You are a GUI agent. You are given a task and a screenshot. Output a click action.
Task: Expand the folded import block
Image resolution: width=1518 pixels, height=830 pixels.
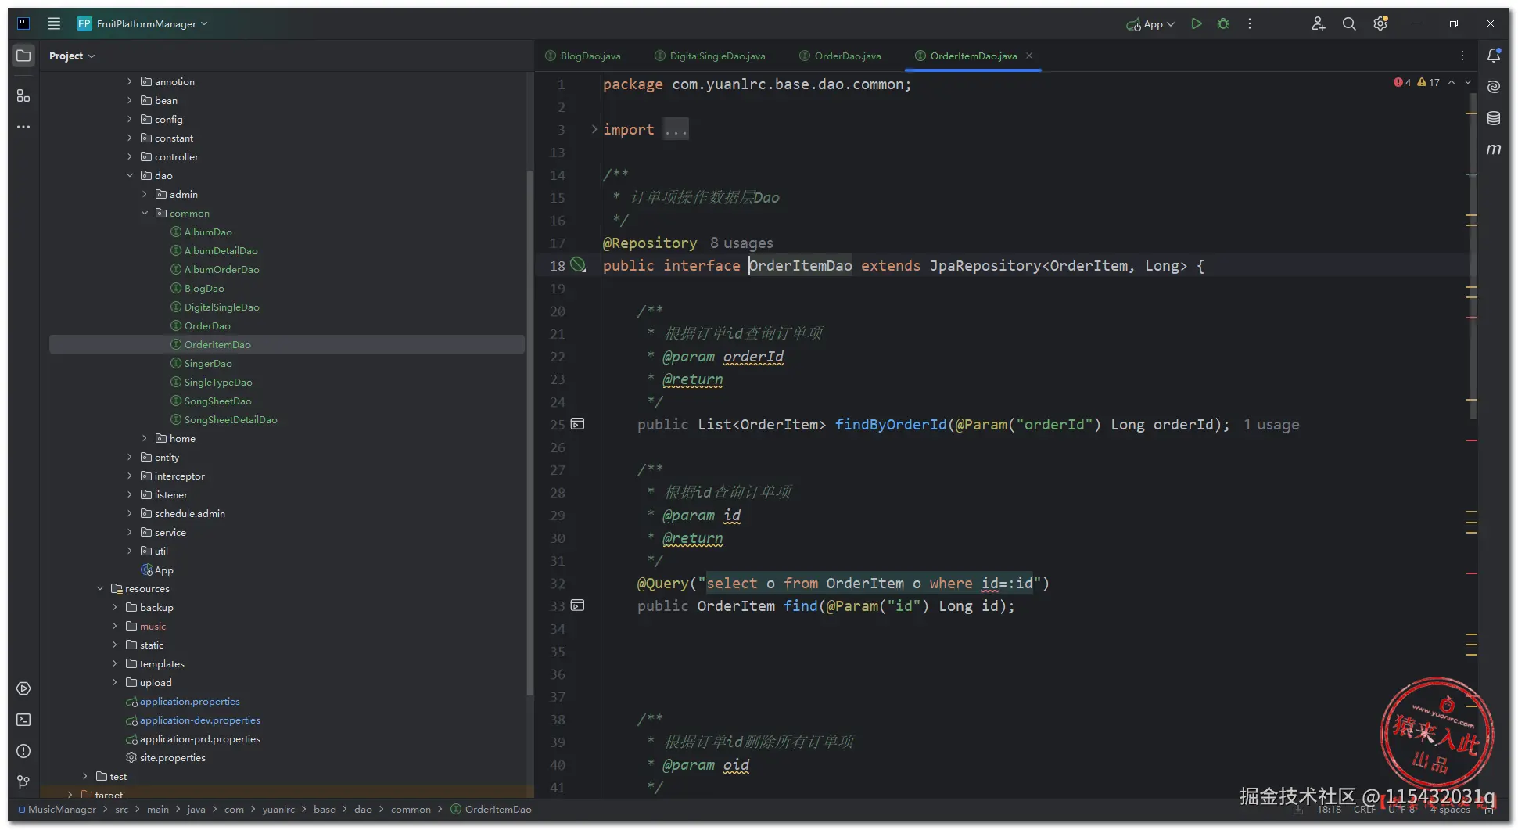[x=594, y=129]
